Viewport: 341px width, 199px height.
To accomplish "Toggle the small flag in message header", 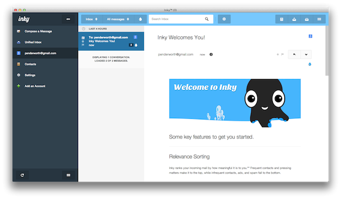I will point(282,54).
